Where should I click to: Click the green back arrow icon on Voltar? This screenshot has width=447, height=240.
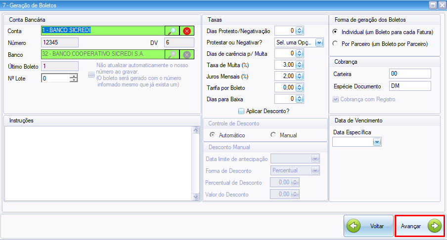coord(354,226)
